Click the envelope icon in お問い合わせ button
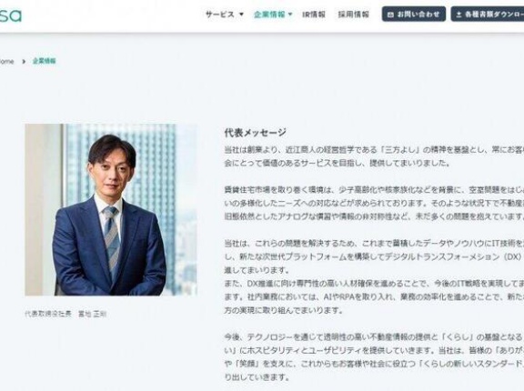524x391 pixels. click(x=390, y=15)
